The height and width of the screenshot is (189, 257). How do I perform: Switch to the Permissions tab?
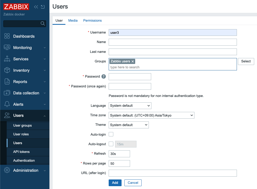pos(92,20)
